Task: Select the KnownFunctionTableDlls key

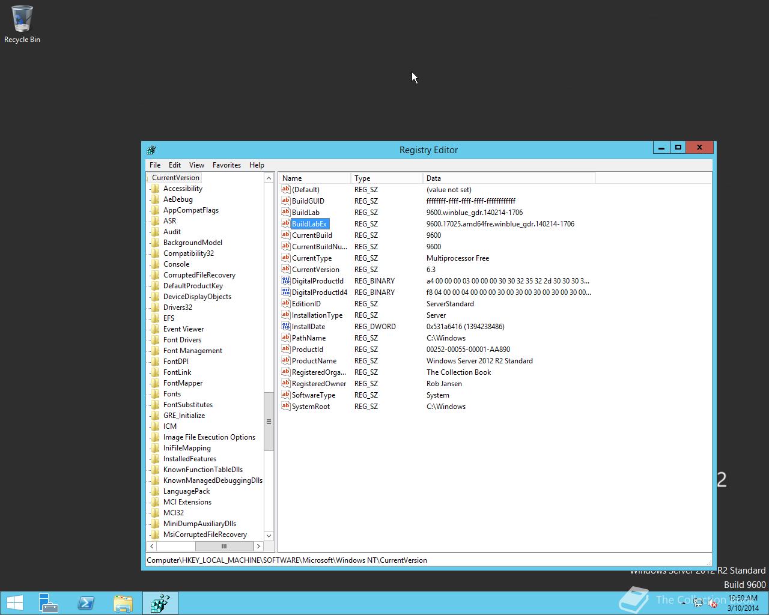Action: pyautogui.click(x=203, y=470)
